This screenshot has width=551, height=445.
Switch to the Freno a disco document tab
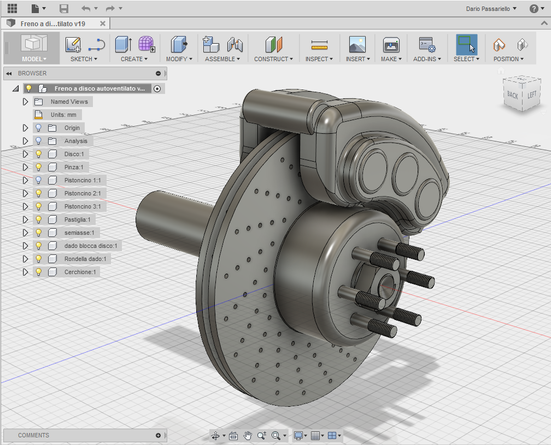pyautogui.click(x=52, y=23)
